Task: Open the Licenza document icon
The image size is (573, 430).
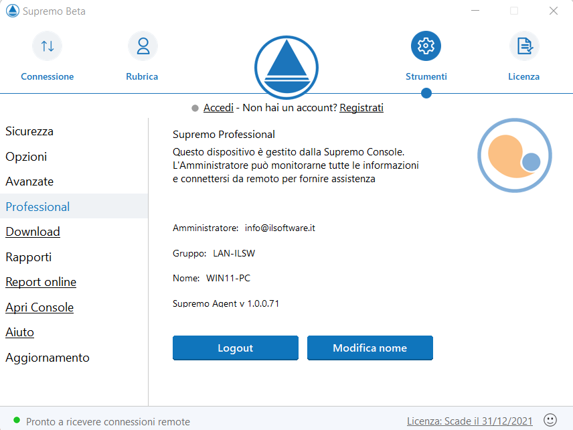Action: 524,46
